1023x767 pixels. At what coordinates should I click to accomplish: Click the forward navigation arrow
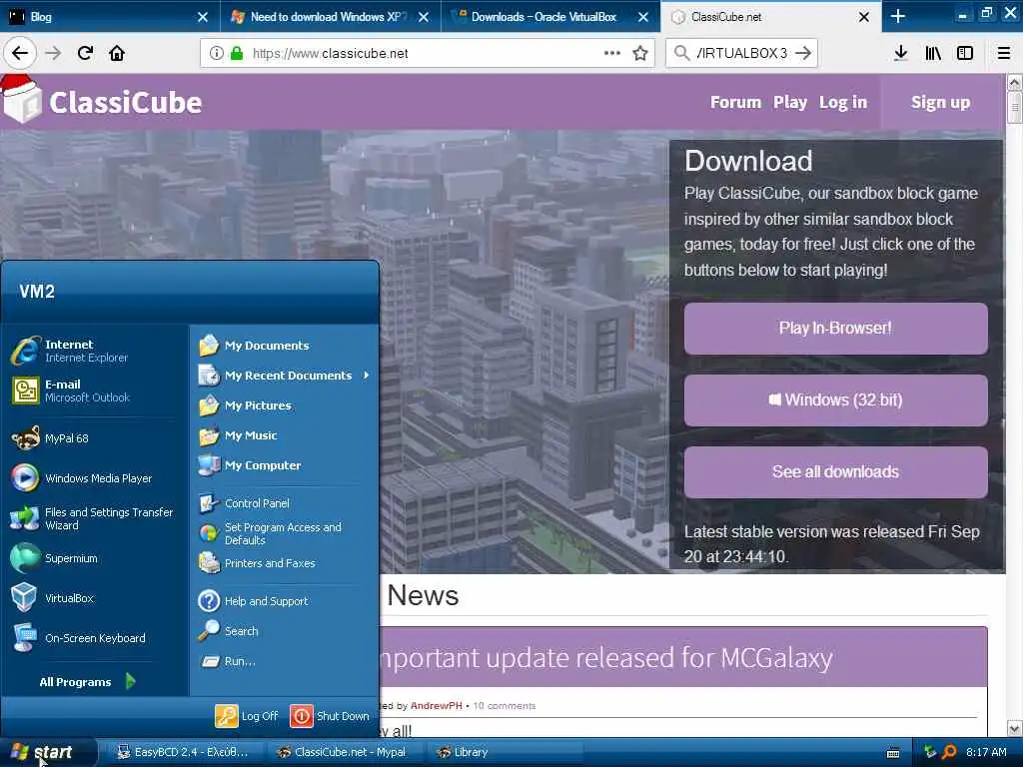pos(53,53)
